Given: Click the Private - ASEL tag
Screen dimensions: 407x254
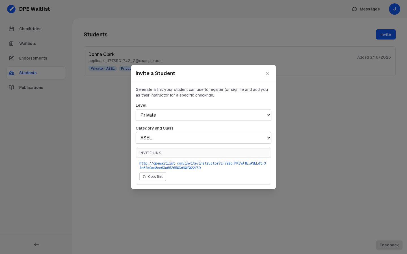Looking at the screenshot, I should tap(103, 69).
